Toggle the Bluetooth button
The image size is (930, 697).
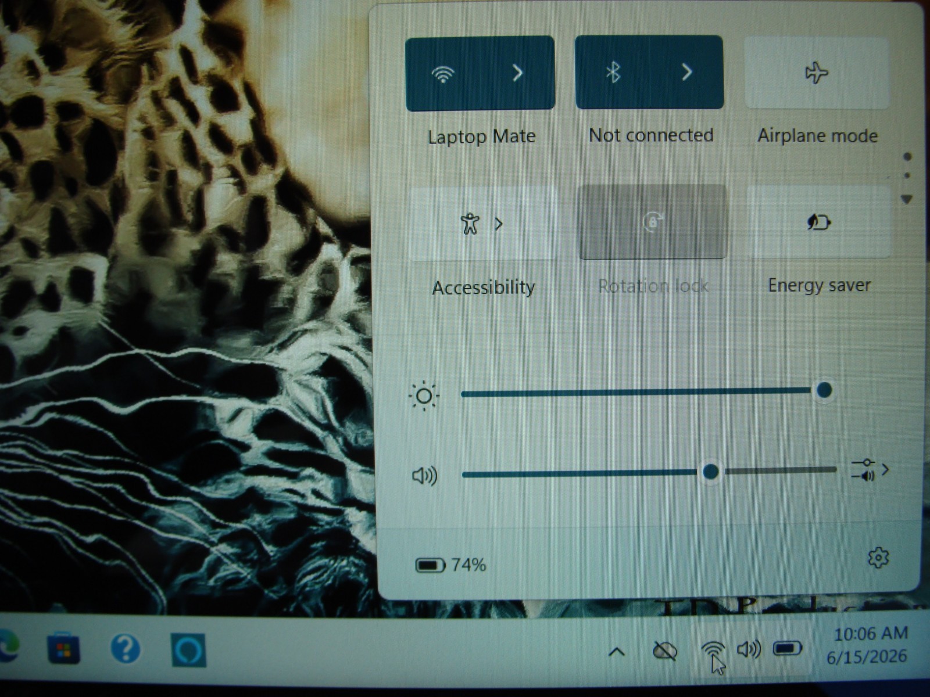[613, 72]
